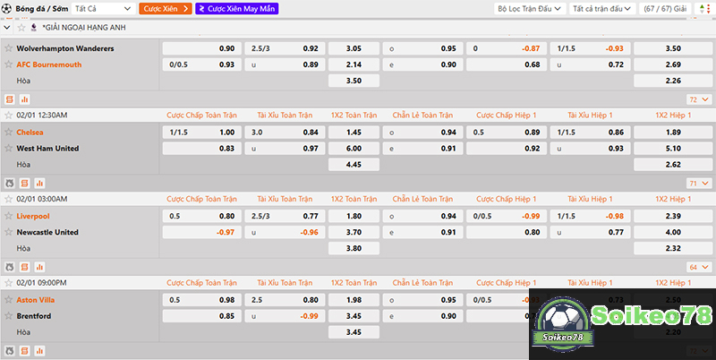Open Cược Xiên May Mắn tab

[236, 8]
